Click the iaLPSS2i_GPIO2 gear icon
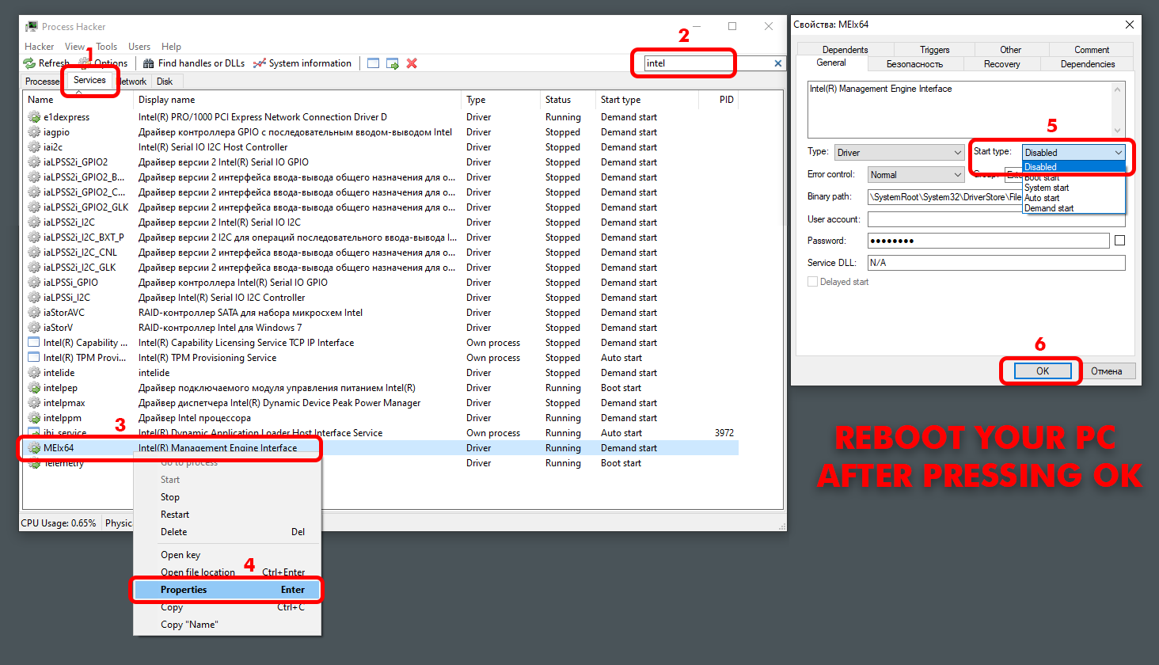The image size is (1159, 665). pyautogui.click(x=34, y=162)
